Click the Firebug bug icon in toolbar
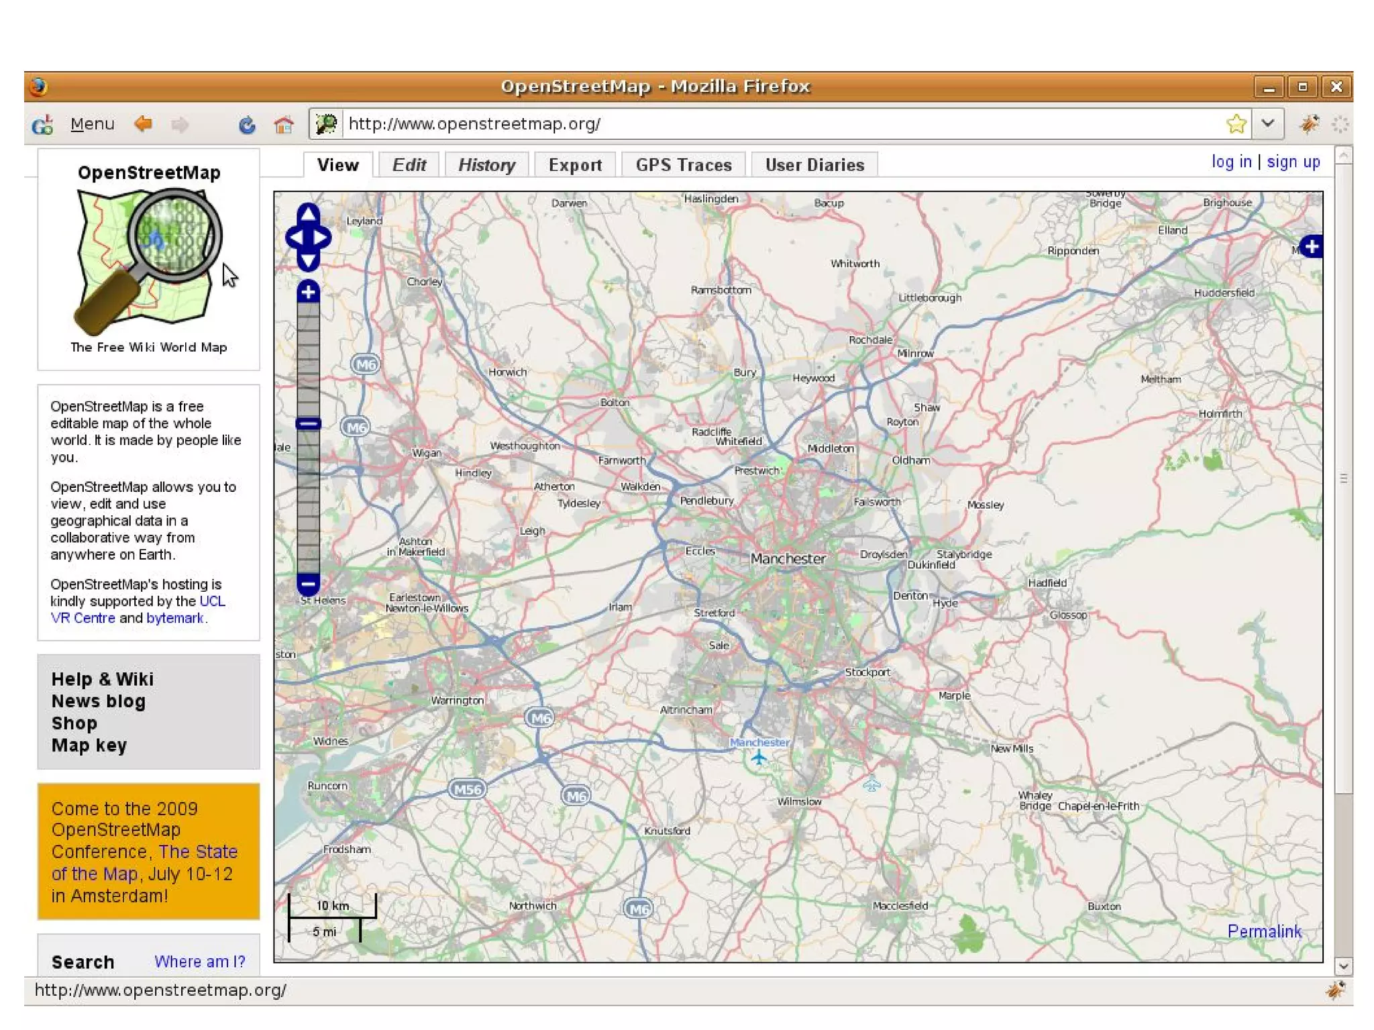This screenshot has height=1030, width=1374. pos(1309,124)
